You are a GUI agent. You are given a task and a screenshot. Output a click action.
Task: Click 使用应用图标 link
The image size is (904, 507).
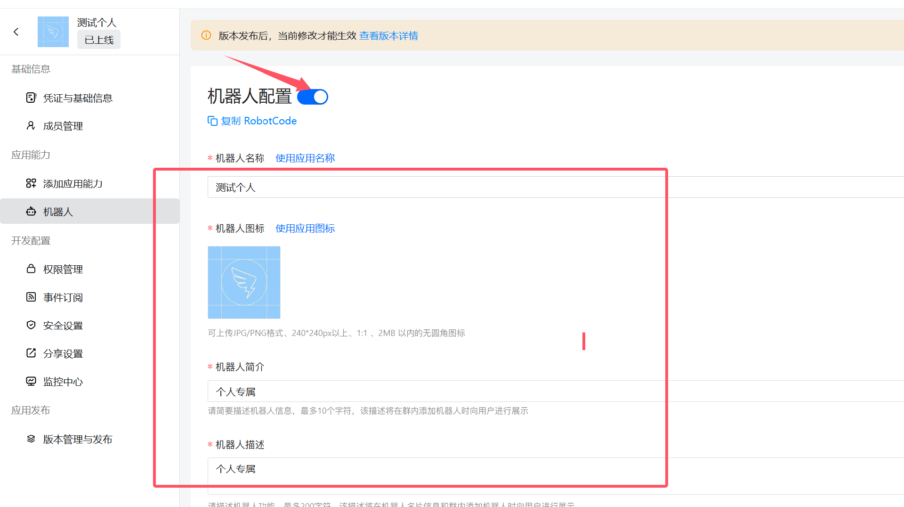tap(305, 229)
